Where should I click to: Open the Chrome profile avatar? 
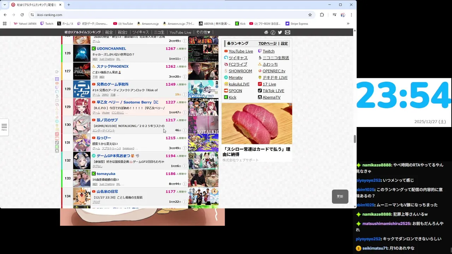(343, 15)
